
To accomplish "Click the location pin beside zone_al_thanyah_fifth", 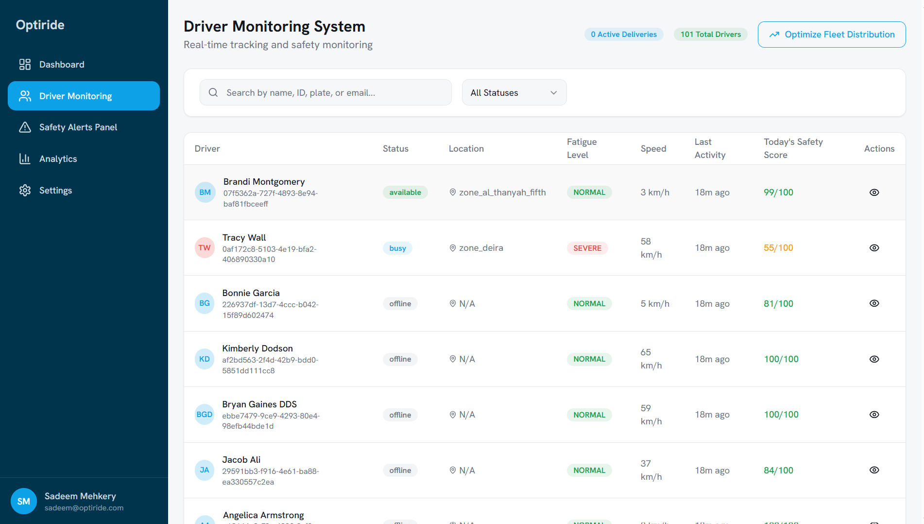I will point(453,192).
